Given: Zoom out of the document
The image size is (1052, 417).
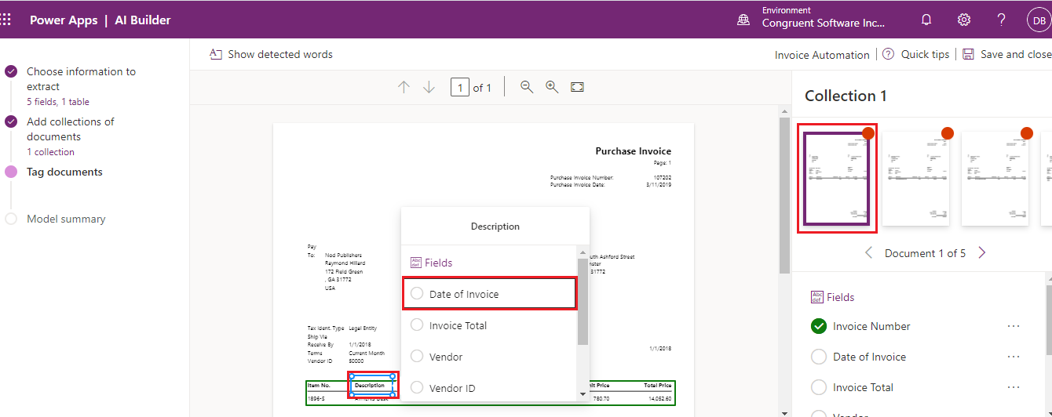Looking at the screenshot, I should pos(527,87).
